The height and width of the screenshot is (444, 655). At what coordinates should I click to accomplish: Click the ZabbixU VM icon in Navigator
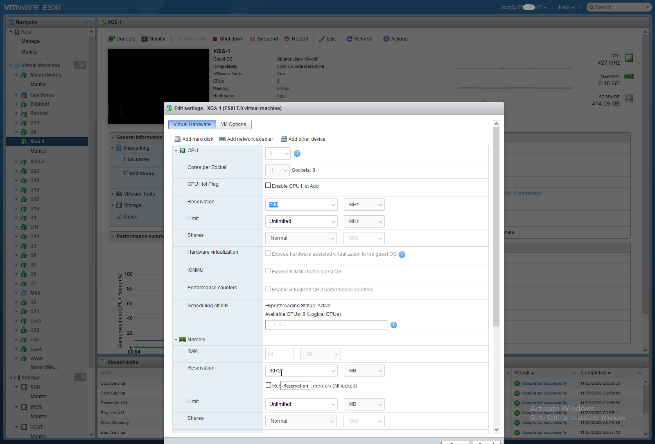click(24, 104)
